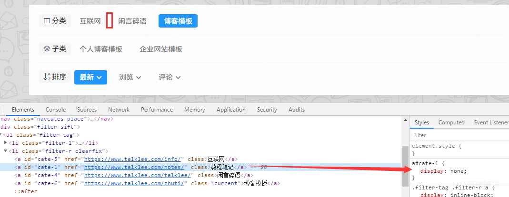509x197 pixels.
Task: Click the active 博客模板 category button
Action: pos(178,21)
